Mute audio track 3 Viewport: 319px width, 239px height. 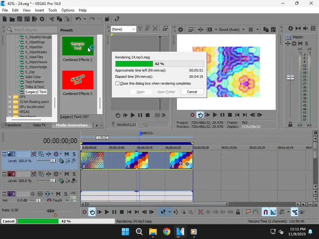point(58,194)
